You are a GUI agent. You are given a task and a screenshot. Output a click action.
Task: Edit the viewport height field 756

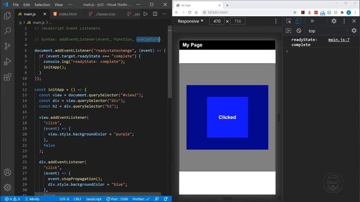pyautogui.click(x=237, y=21)
